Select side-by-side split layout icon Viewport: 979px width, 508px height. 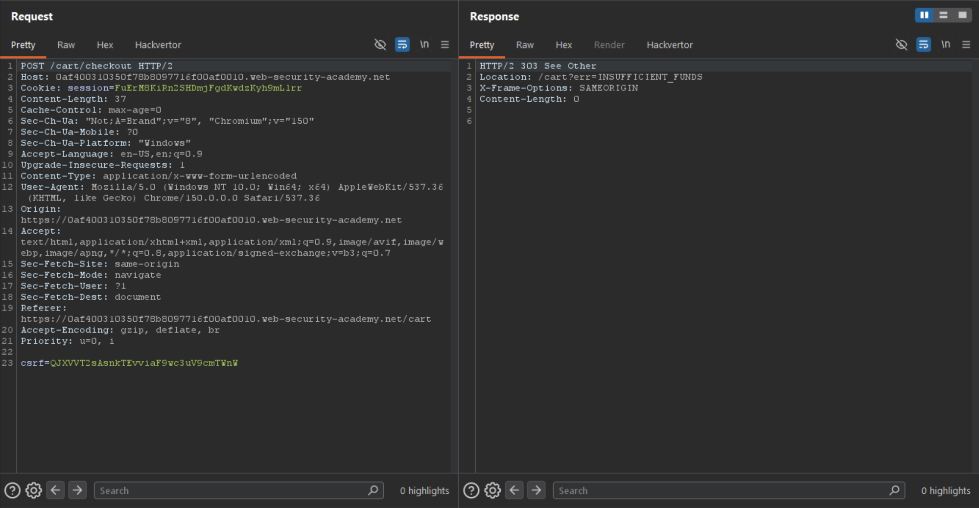click(924, 15)
